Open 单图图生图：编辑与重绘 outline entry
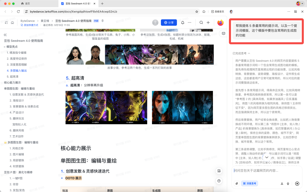 pos(19,89)
